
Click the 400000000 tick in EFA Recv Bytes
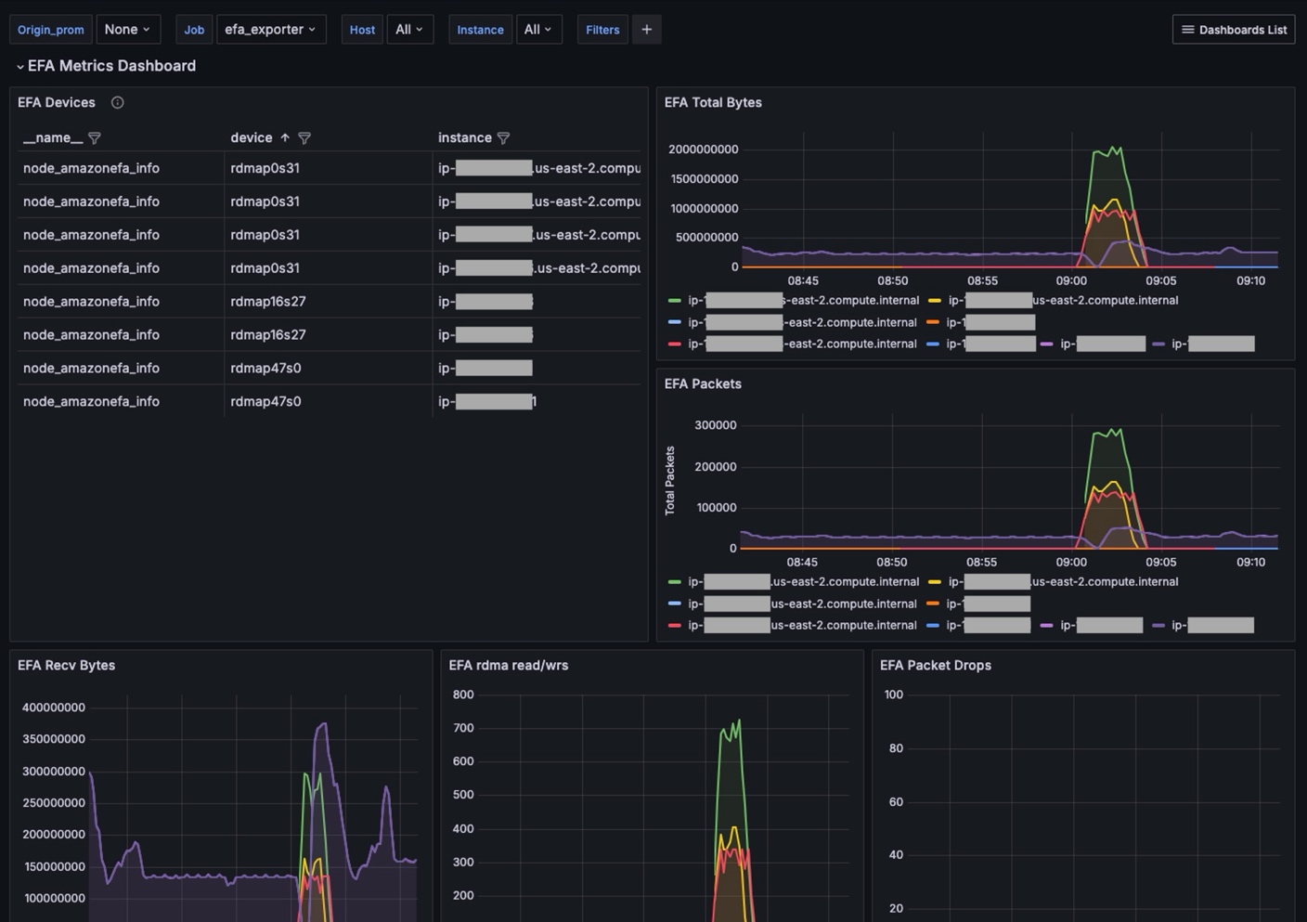[54, 708]
